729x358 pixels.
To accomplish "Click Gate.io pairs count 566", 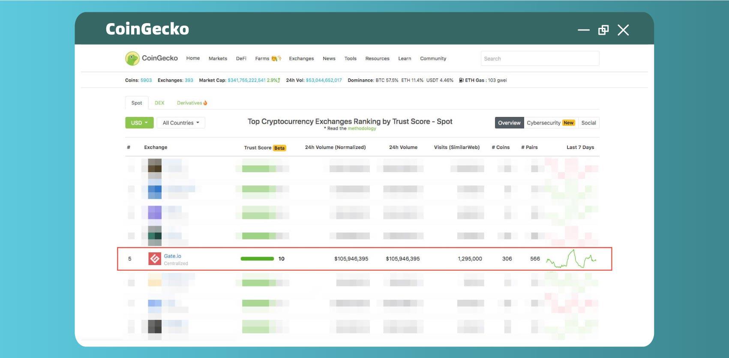I will pos(535,259).
